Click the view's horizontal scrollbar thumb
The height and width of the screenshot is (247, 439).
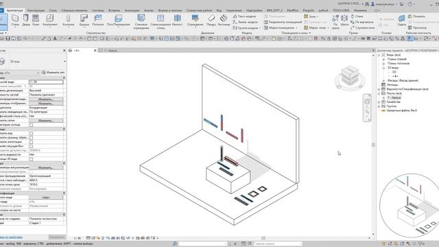click(263, 238)
